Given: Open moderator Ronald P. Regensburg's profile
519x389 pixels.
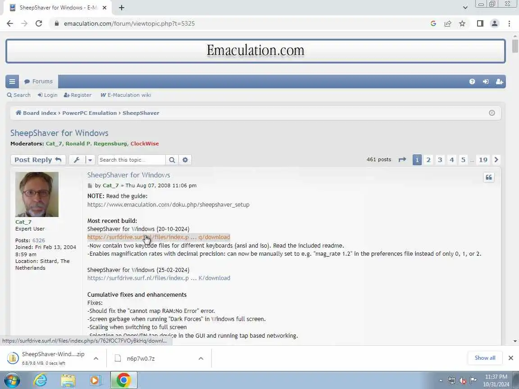Looking at the screenshot, I should tap(96, 144).
